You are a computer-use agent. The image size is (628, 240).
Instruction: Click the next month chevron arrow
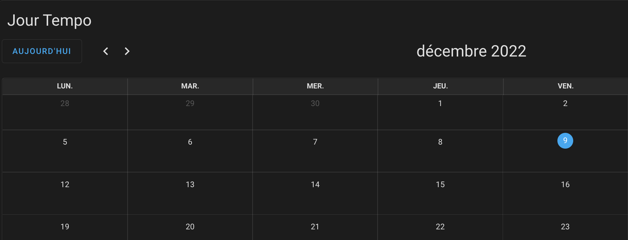pos(127,51)
